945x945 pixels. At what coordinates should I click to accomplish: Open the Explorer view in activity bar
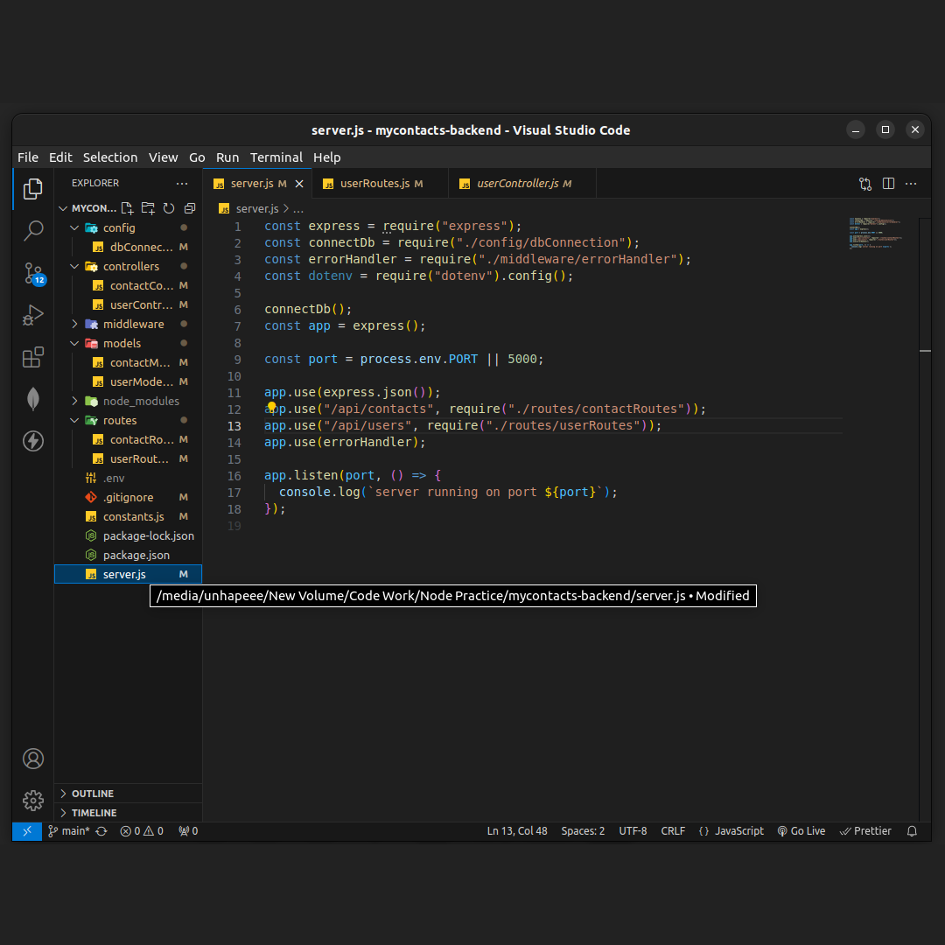click(x=32, y=189)
